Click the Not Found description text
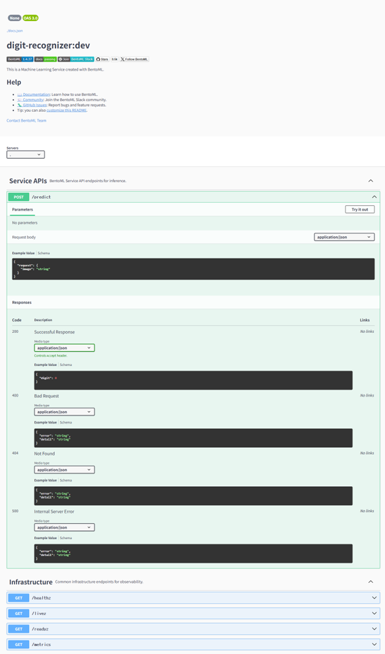This screenshot has height=654, width=385. tap(44, 454)
